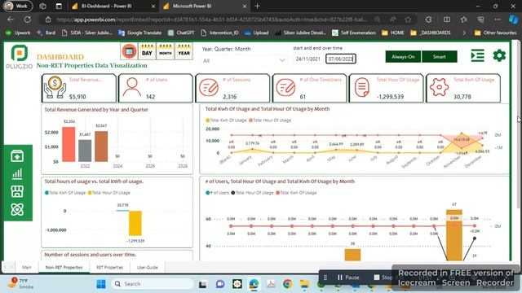Go back in the browser

[x=11, y=20]
